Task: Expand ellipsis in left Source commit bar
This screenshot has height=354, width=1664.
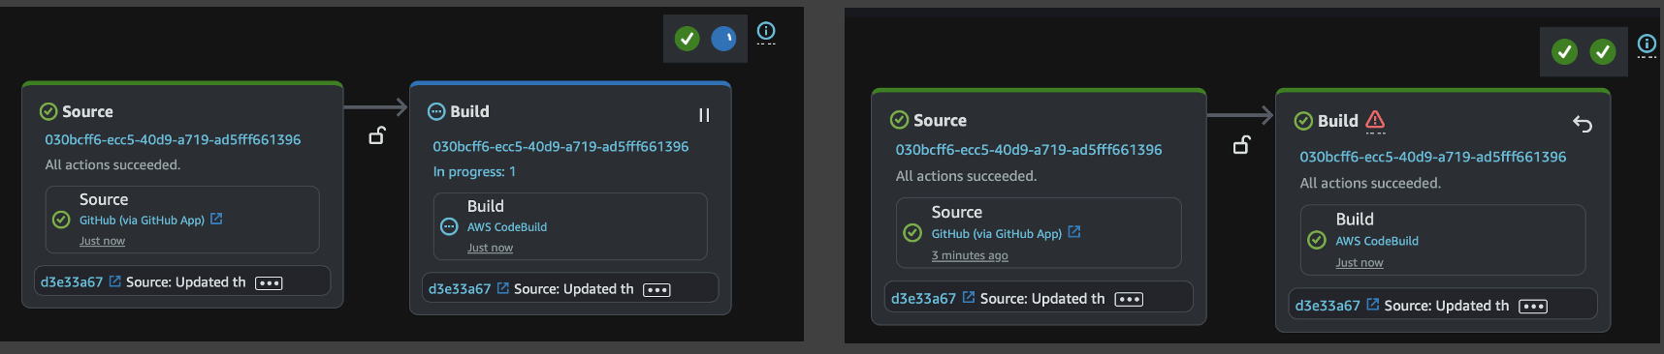Action: (269, 283)
